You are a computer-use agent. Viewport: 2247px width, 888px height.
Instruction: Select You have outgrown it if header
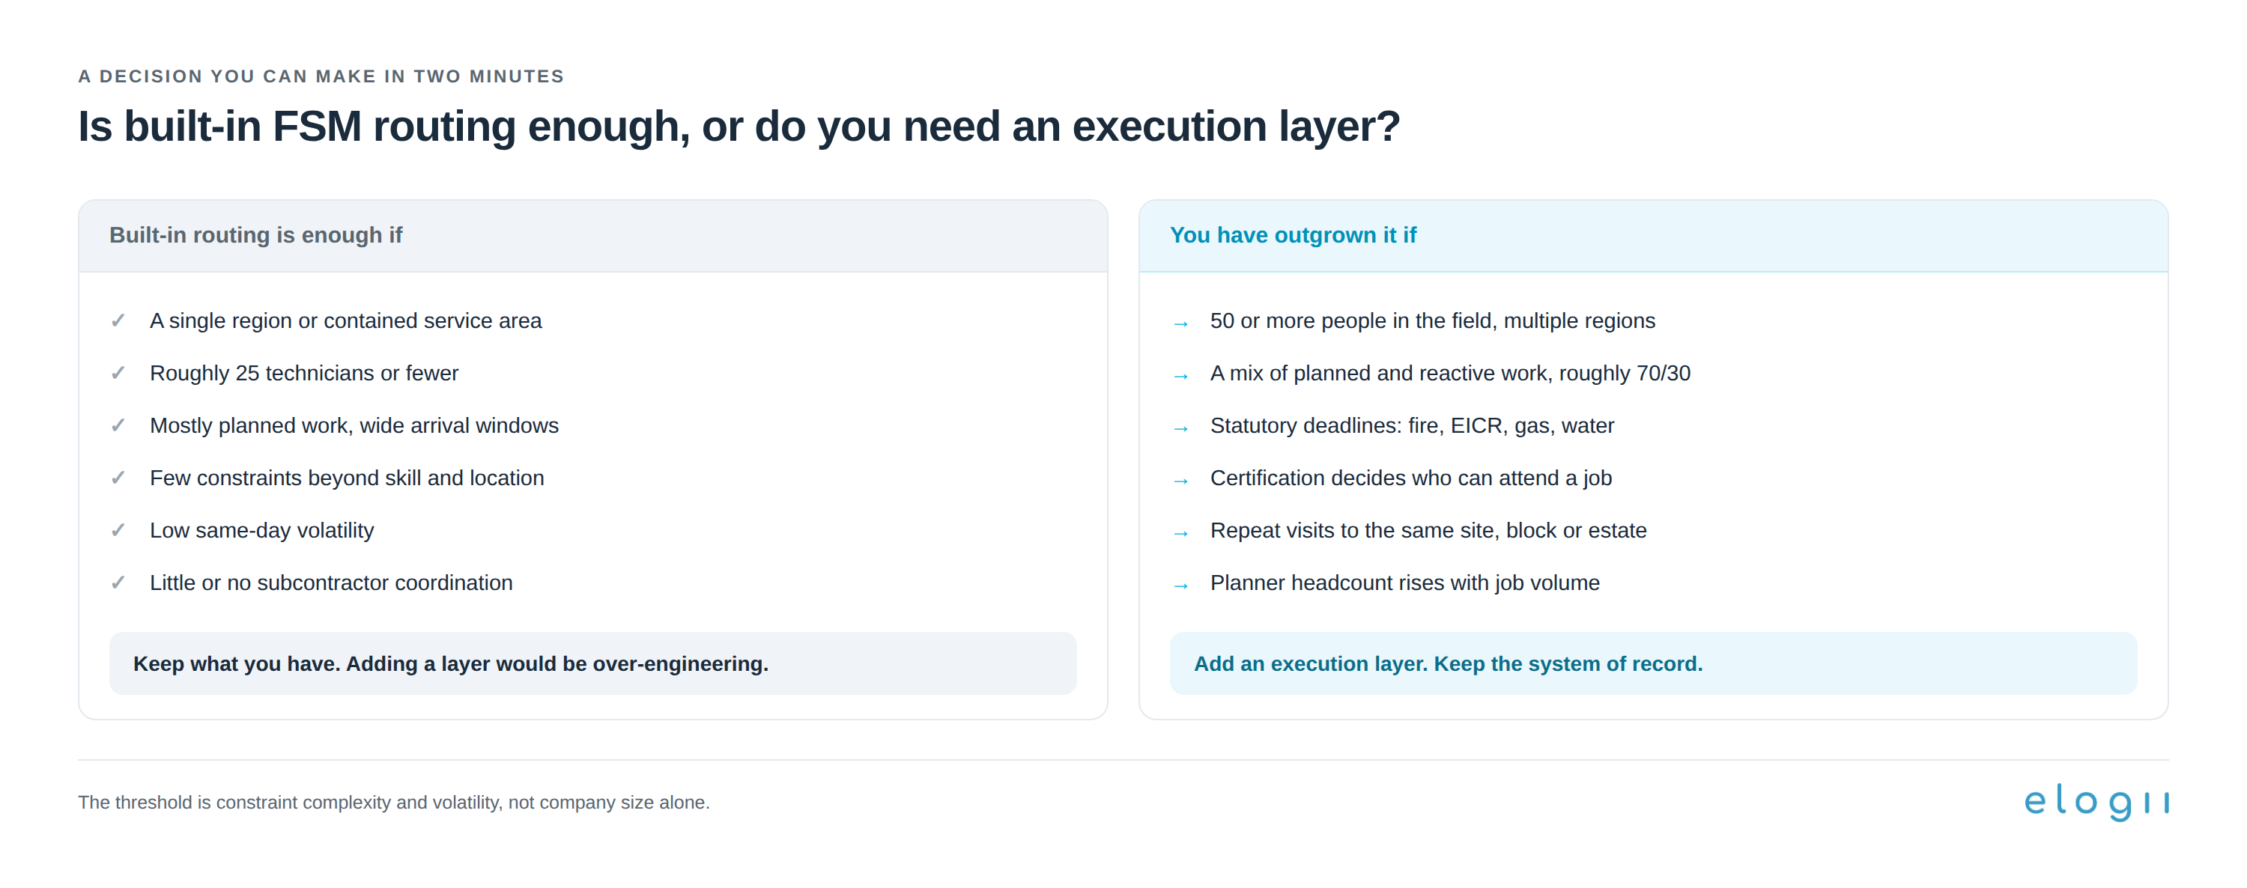[1293, 236]
